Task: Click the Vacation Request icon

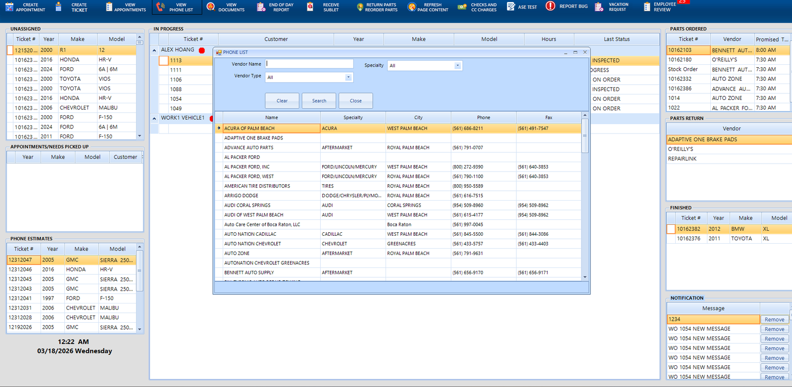Action: [599, 7]
